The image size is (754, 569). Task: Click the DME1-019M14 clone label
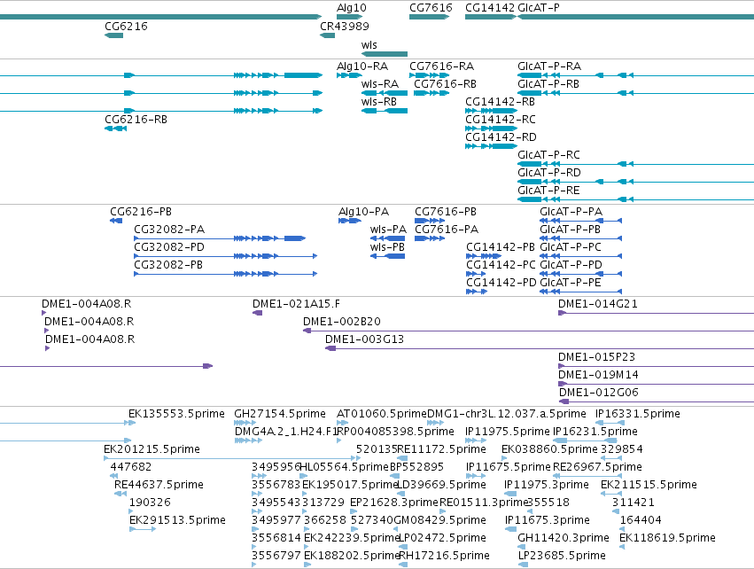[x=598, y=375]
